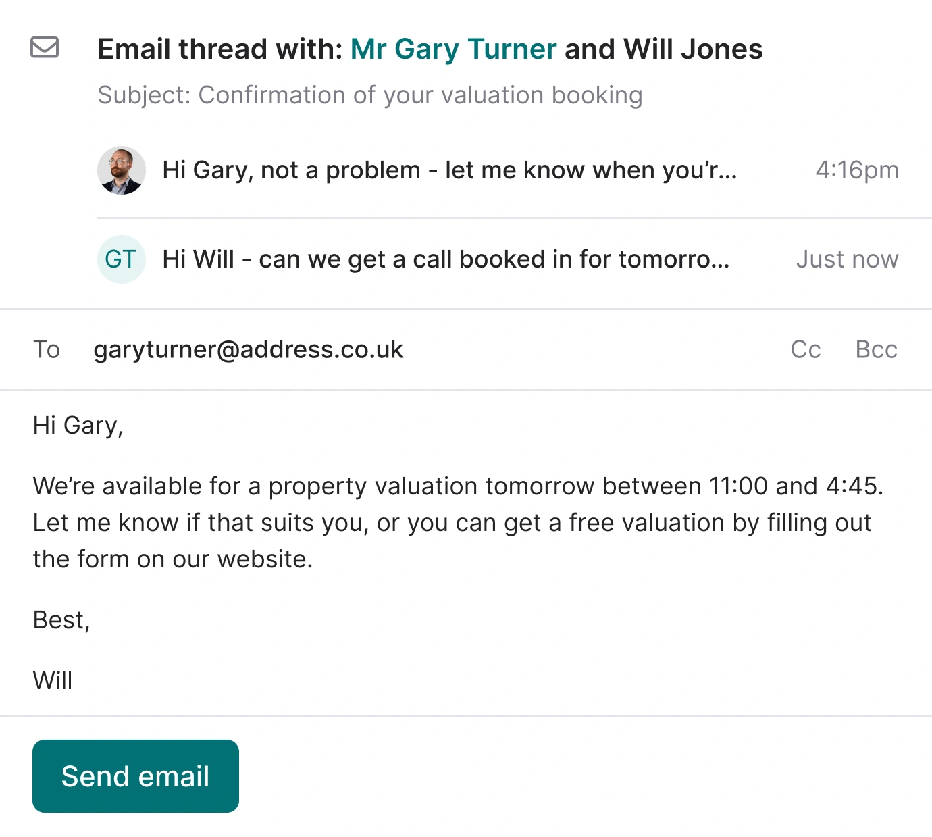The image size is (932, 837).
Task: Click the 'Email thread with:' heading text
Action: tap(220, 49)
